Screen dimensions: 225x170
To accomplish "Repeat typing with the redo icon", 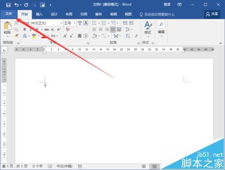I will coord(26,5).
